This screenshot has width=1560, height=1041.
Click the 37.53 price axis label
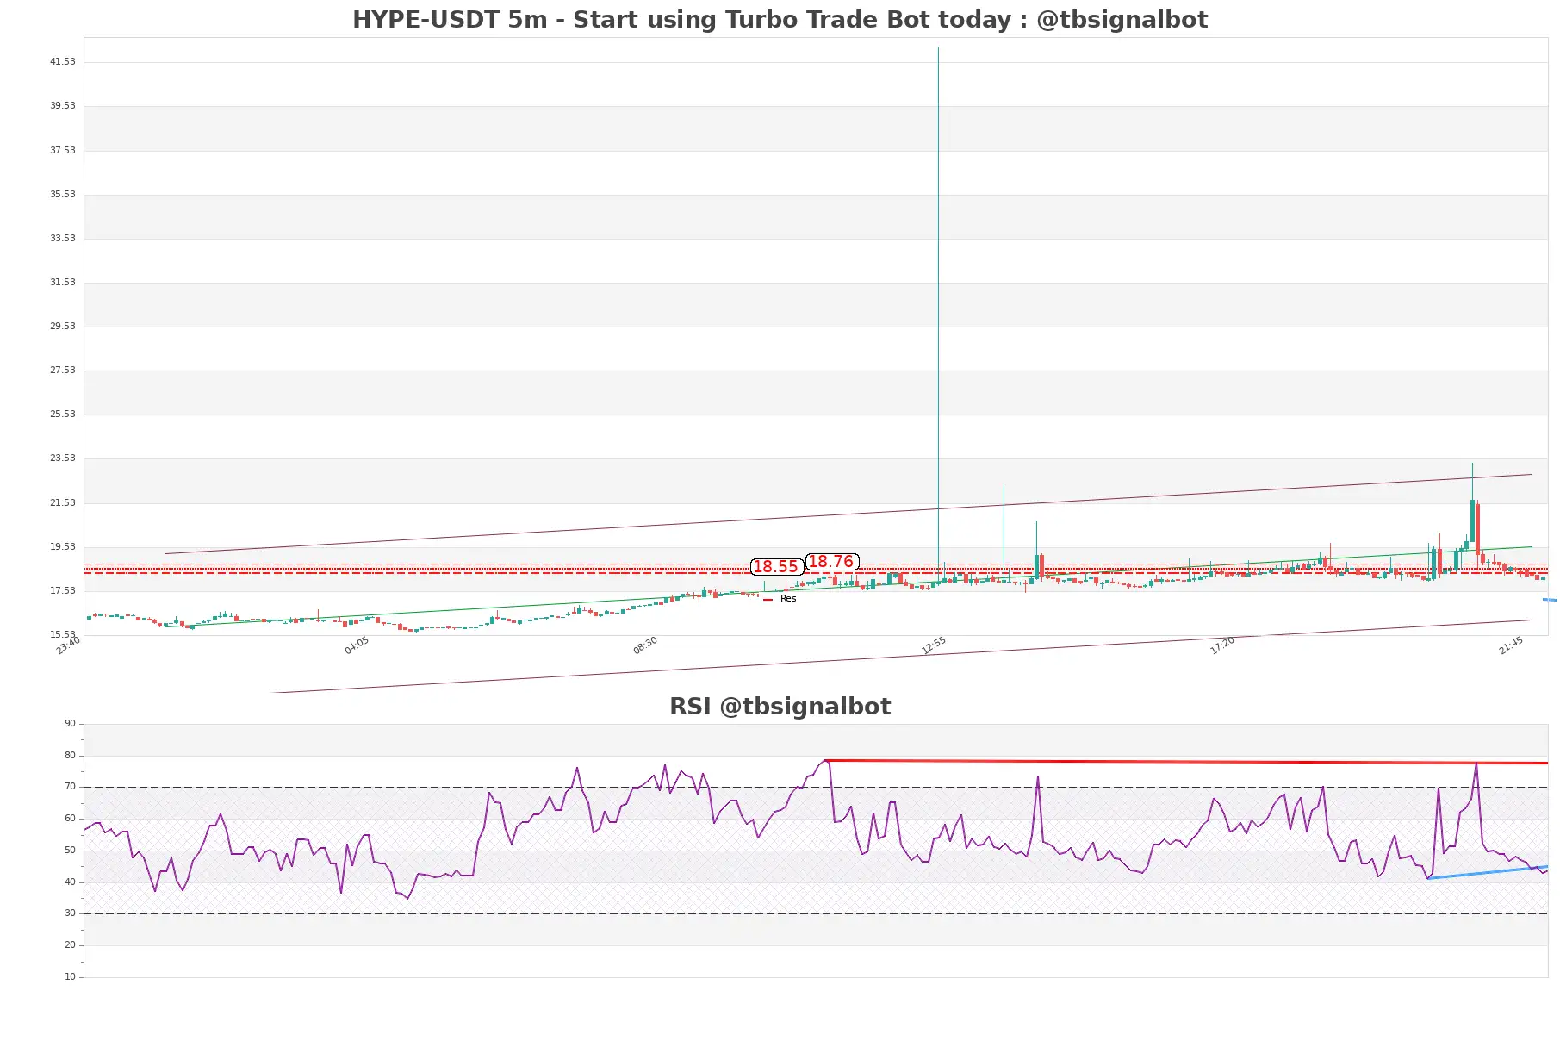(62, 151)
